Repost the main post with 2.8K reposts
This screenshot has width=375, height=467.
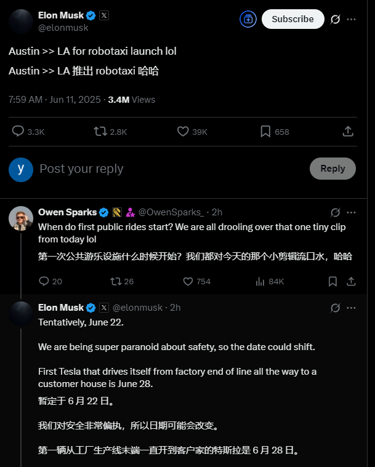pos(100,131)
